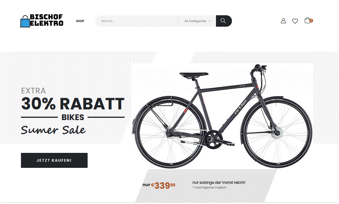
Task: Click the EXTRA label above the headline
Action: [x=33, y=91]
